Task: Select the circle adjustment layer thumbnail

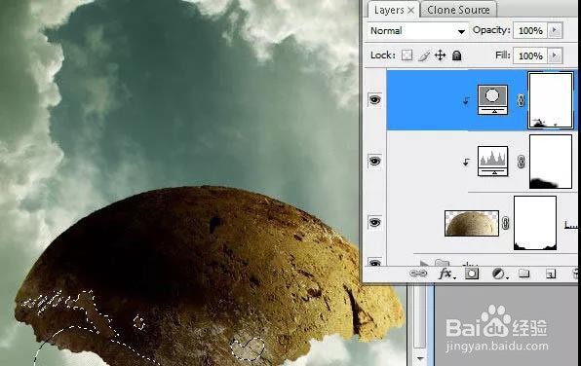Action: (492, 99)
